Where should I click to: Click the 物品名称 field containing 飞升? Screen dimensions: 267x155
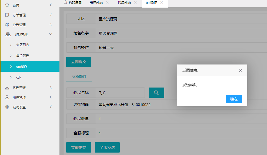coord(120,93)
